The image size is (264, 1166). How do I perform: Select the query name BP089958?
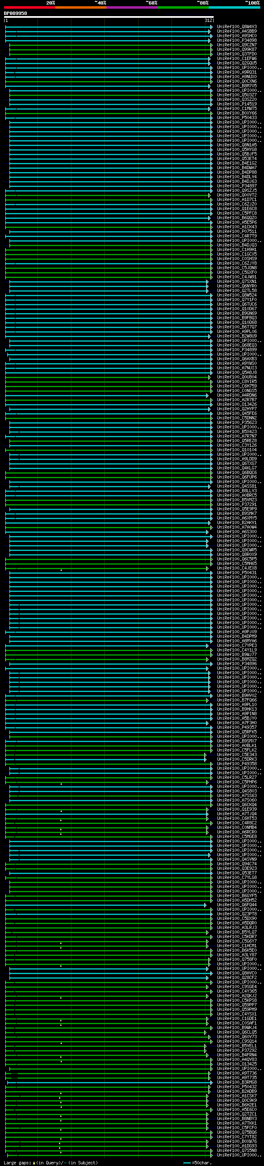pos(15,14)
